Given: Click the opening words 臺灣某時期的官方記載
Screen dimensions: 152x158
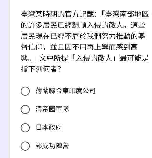Looking at the screenshot, I should pyautogui.click(x=57, y=14).
